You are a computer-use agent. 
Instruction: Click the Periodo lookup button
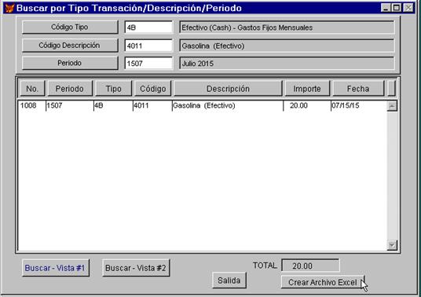coord(70,63)
